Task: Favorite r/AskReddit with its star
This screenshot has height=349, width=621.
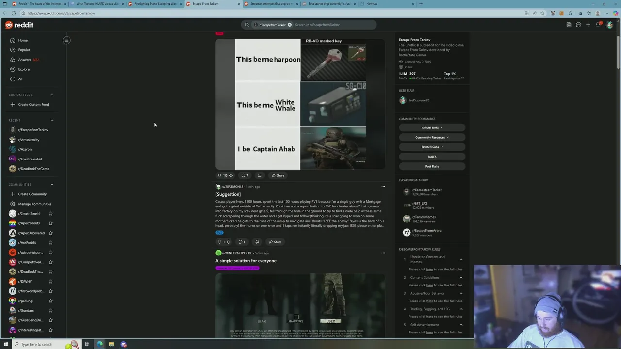Action: [50, 242]
